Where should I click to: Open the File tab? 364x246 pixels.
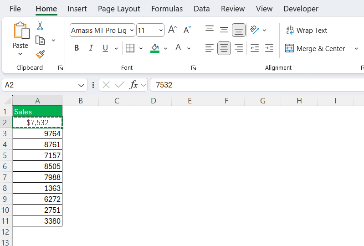point(15,9)
